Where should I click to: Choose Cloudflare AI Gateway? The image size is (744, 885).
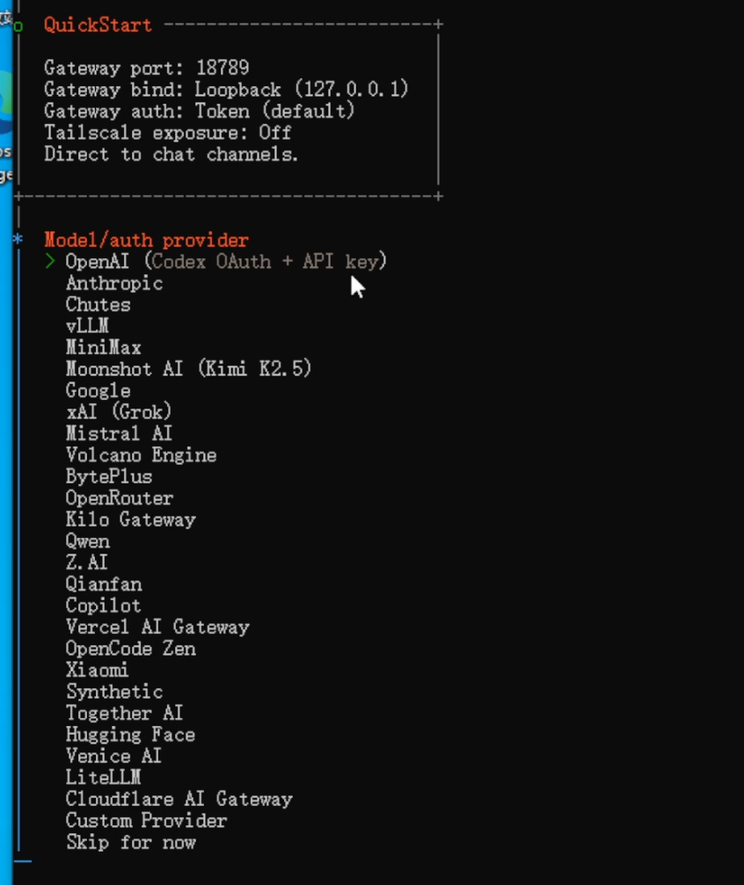[179, 800]
